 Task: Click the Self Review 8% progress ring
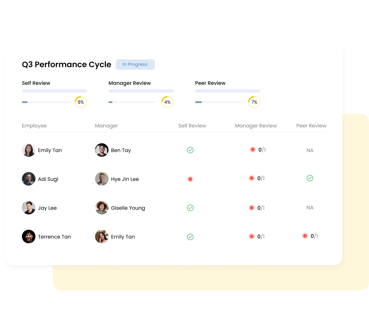[81, 102]
